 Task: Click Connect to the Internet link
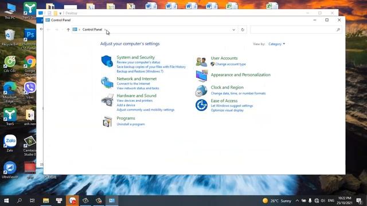click(x=133, y=84)
